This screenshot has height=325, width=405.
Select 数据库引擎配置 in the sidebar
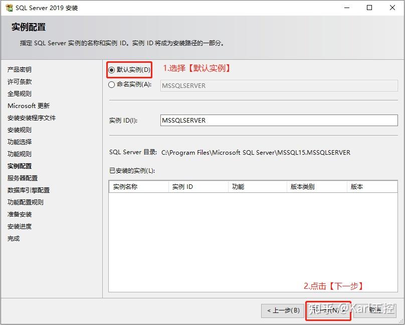pyautogui.click(x=29, y=190)
